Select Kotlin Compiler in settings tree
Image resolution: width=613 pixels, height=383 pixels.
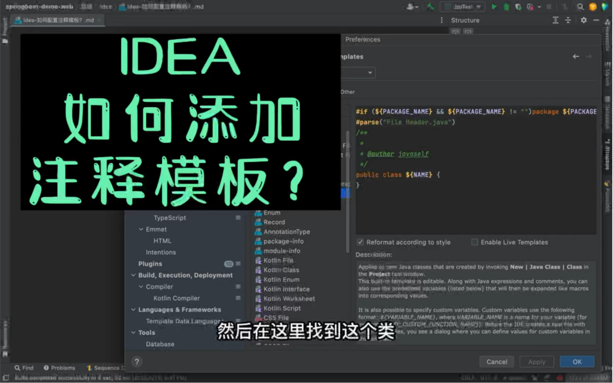pos(176,298)
